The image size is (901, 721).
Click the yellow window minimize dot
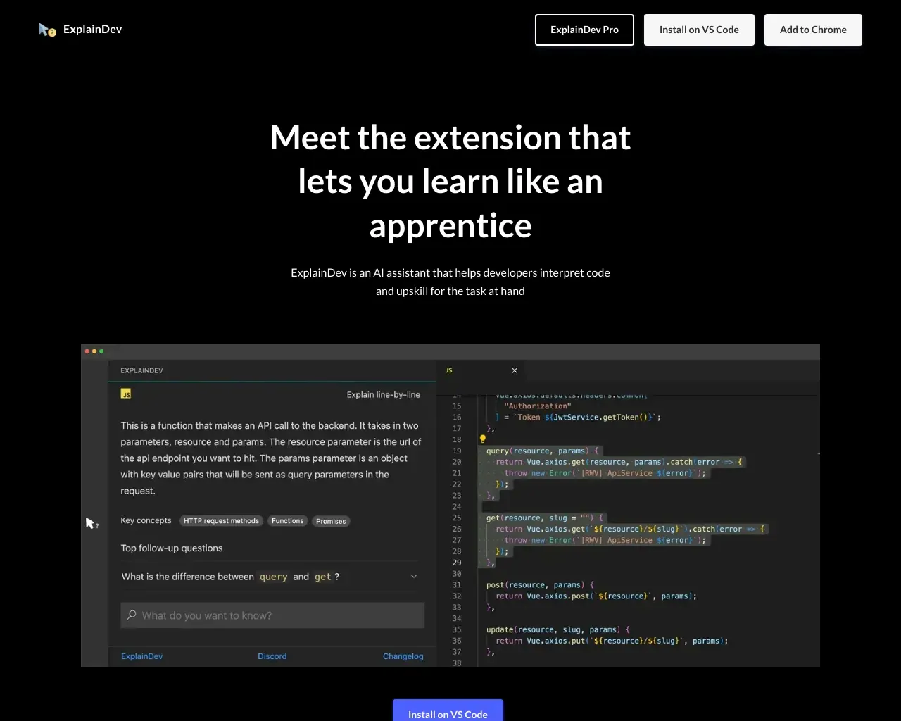[94, 351]
